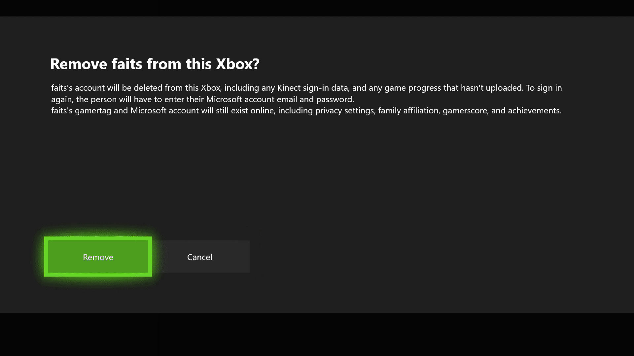Focus on the Cancel button element

point(199,256)
